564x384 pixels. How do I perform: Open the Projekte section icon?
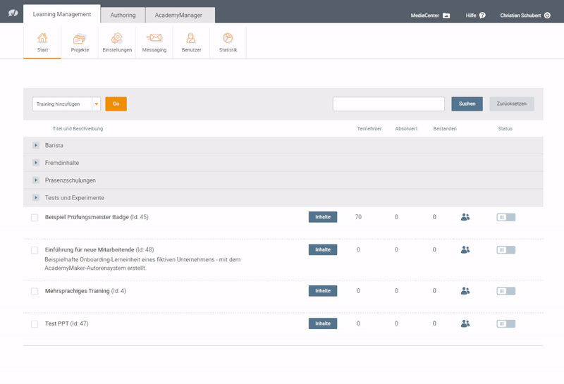(80, 38)
